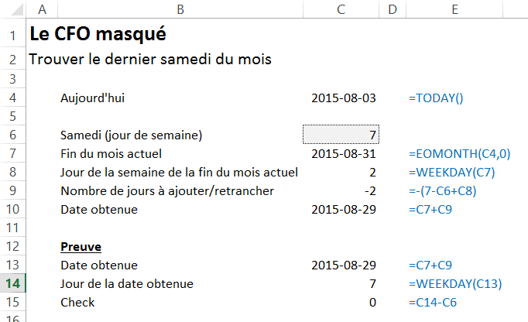Image resolution: width=528 pixels, height=322 pixels.
Task: Select row 14 header
Action: click(x=12, y=283)
